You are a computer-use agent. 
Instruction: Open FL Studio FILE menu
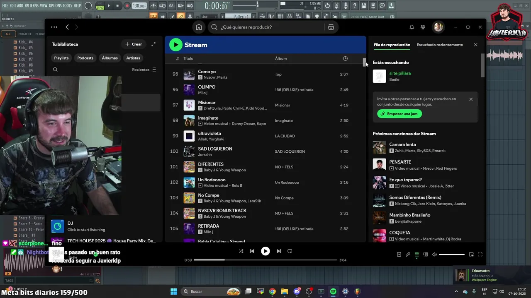tap(5, 5)
